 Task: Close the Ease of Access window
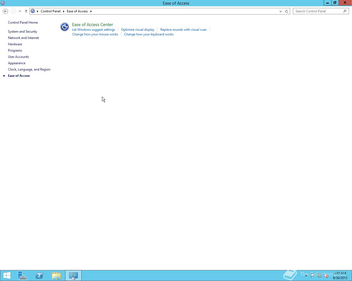(345, 3)
